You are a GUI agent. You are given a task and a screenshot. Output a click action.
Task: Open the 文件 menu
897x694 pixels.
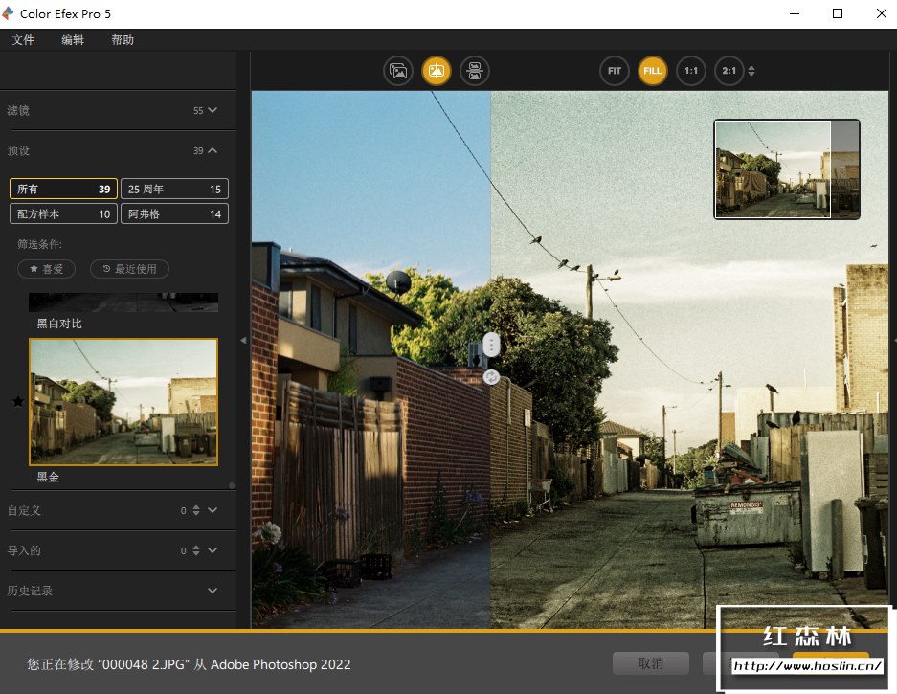coord(23,40)
